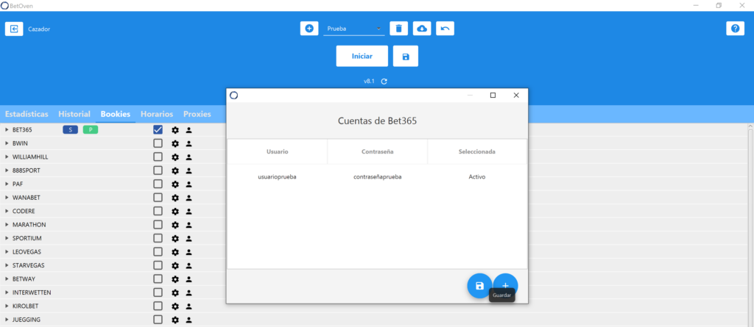This screenshot has width=754, height=327.
Task: Expand the JUEGGING tree row
Action: point(7,320)
